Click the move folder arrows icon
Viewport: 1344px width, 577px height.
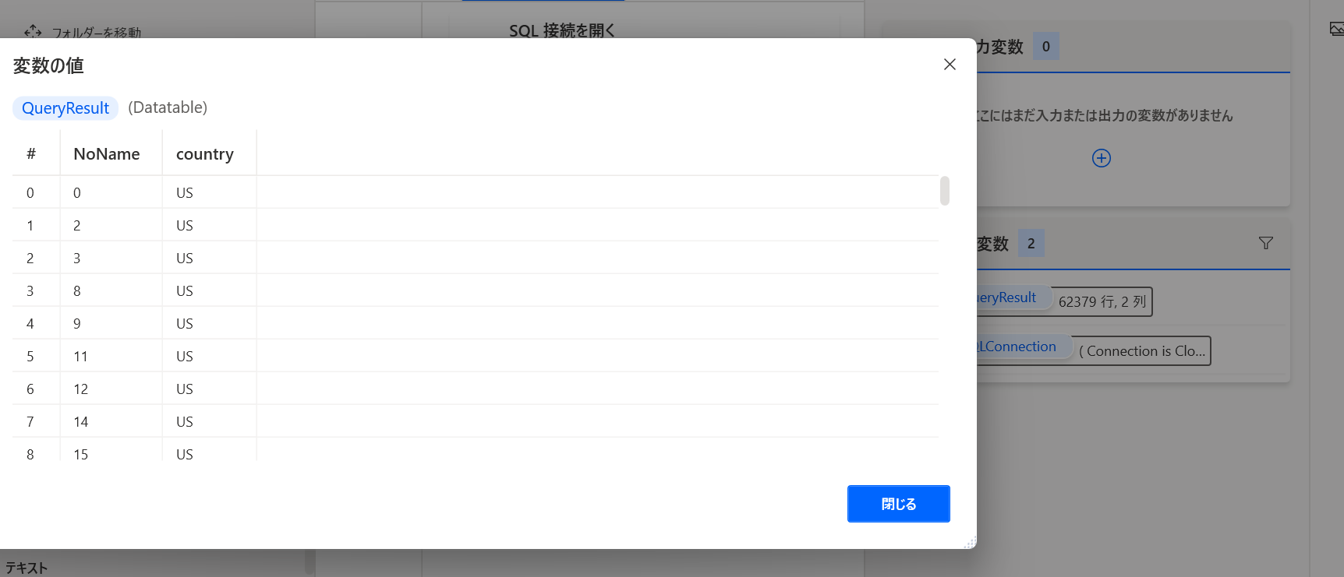[x=33, y=31]
